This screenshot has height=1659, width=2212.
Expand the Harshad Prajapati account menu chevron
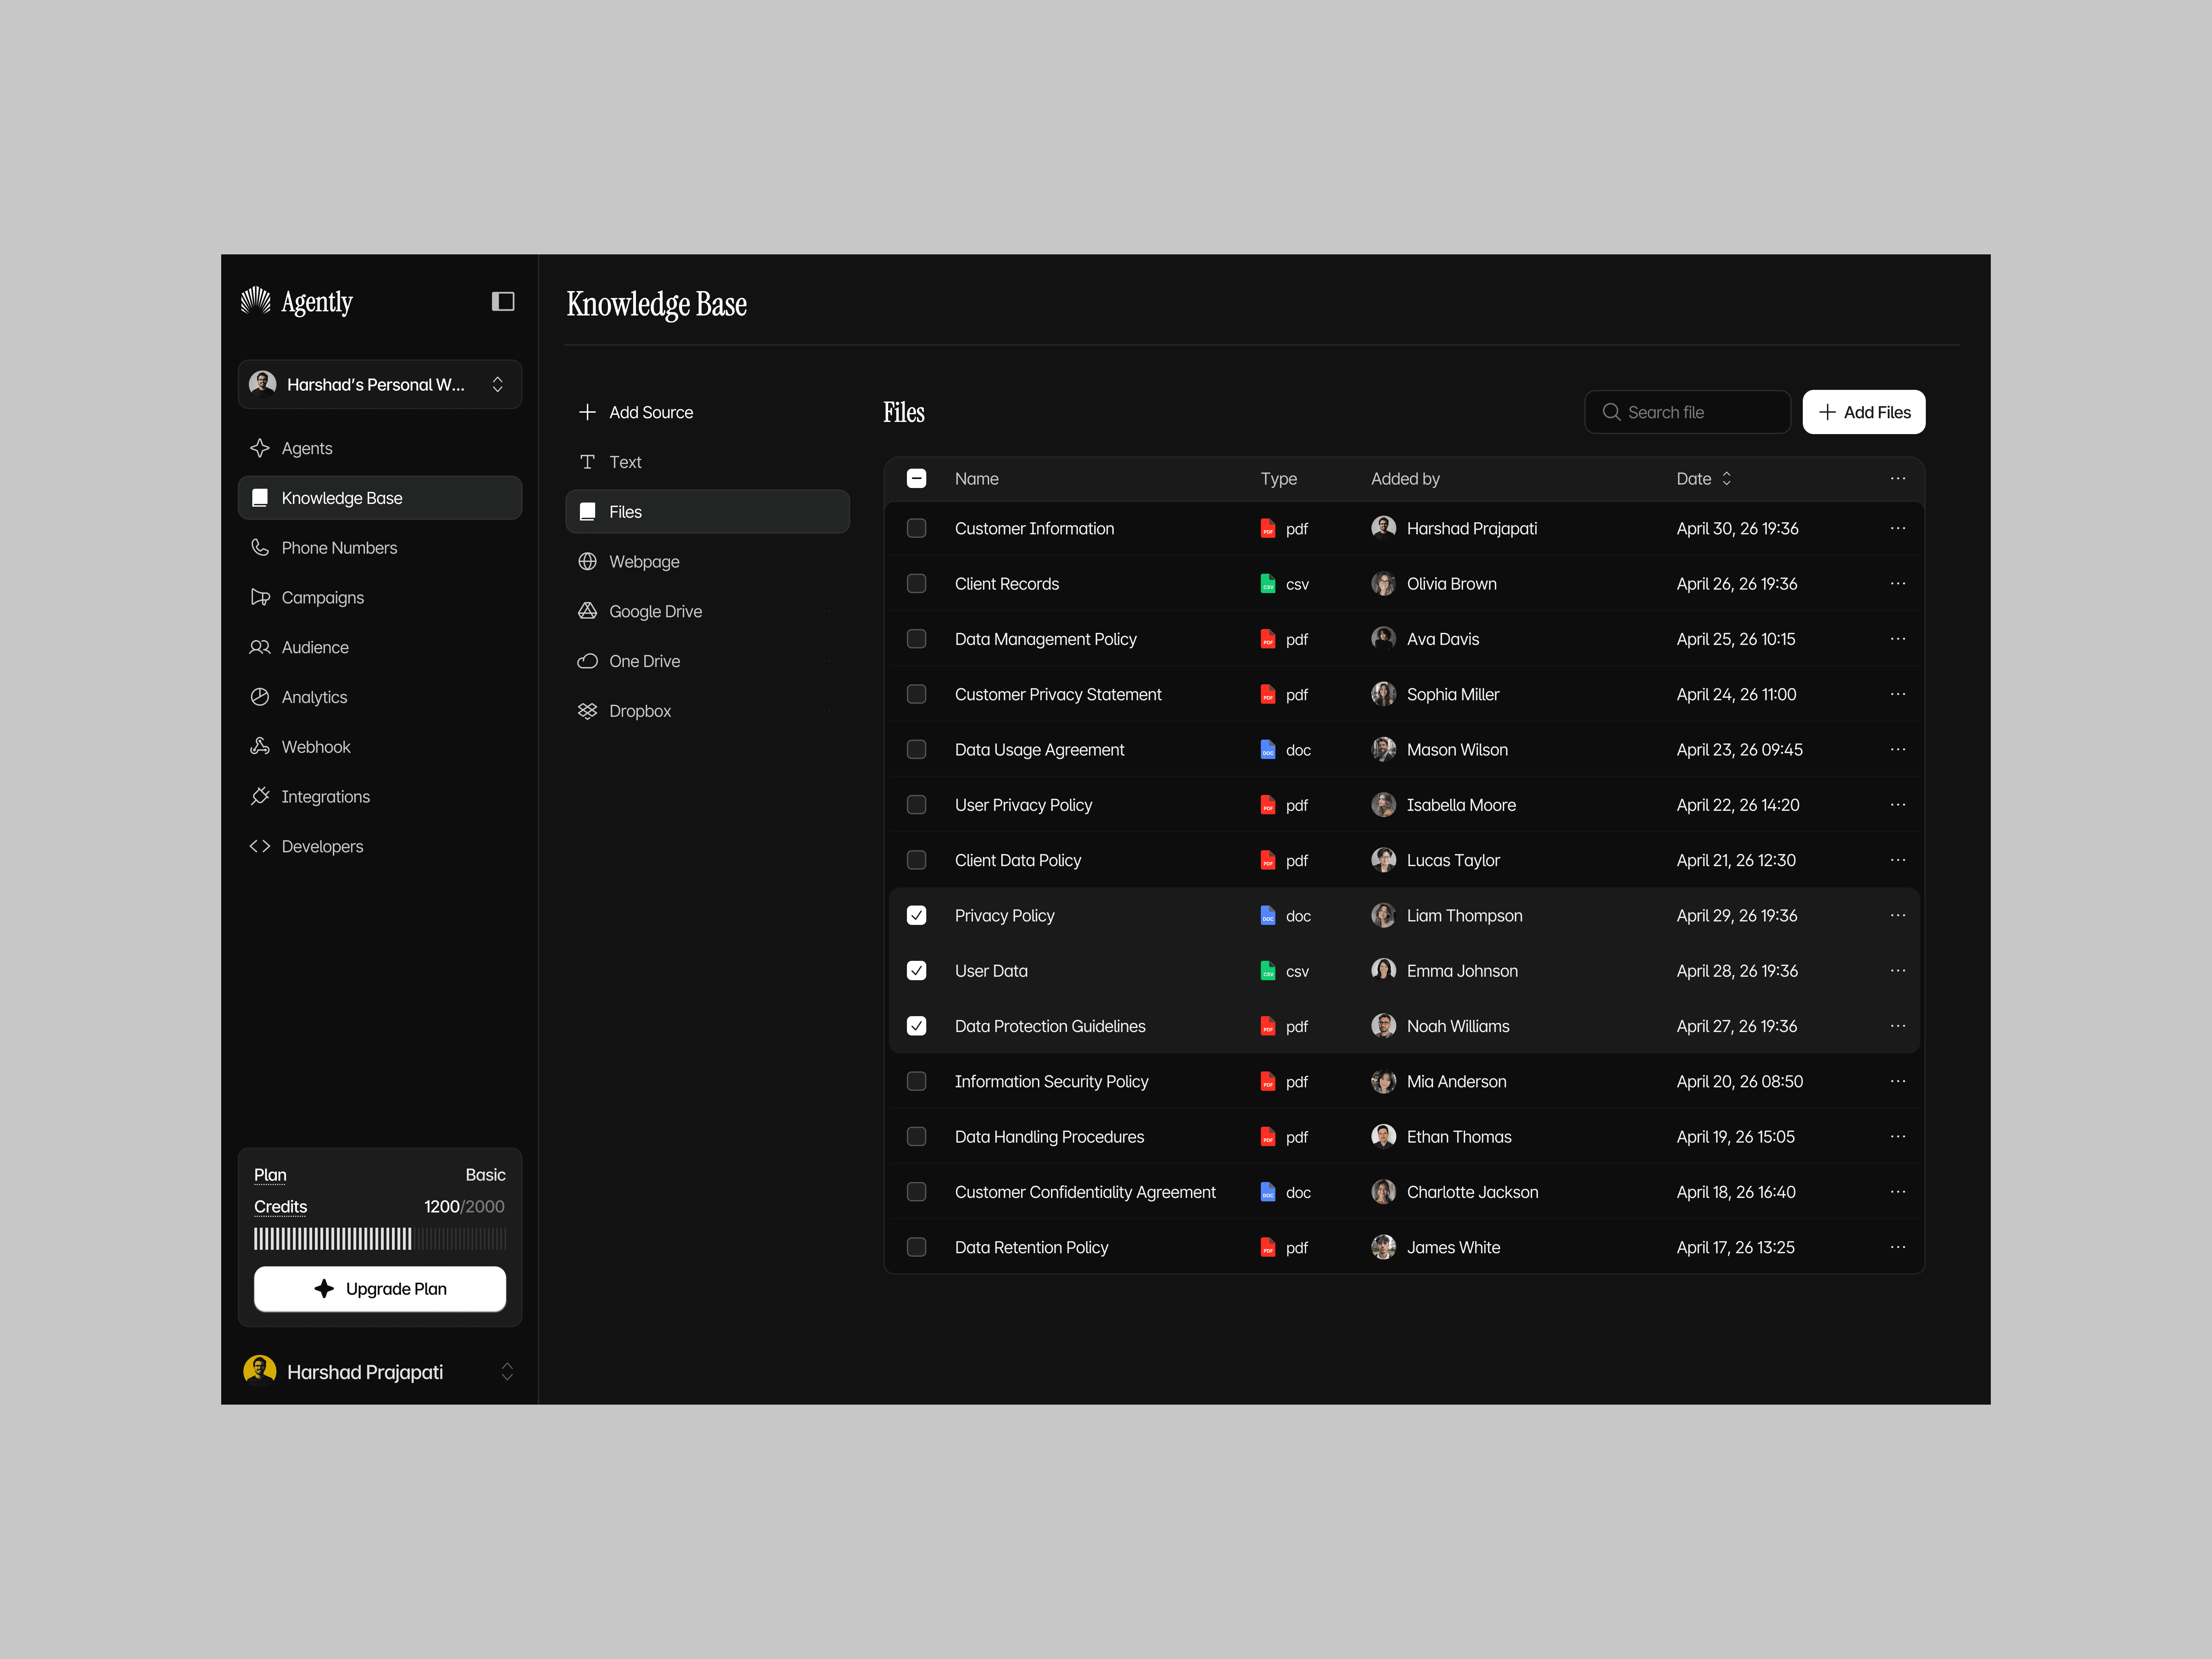coord(507,1371)
